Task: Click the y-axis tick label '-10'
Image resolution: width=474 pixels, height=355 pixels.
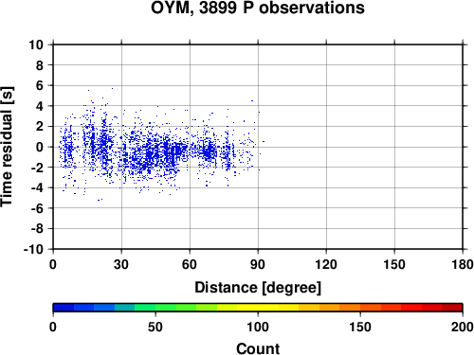Action: (x=34, y=249)
